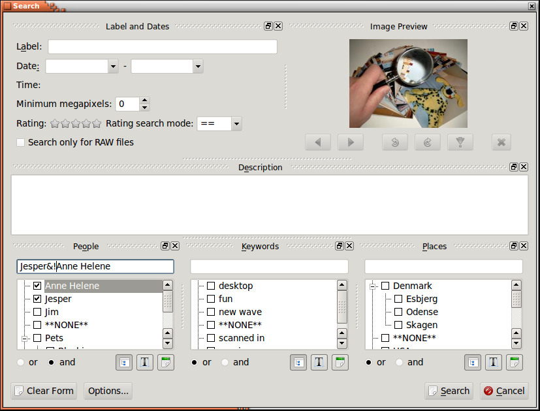The width and height of the screenshot is (540, 411).
Task: Set rating to five stars
Action: coord(97,123)
